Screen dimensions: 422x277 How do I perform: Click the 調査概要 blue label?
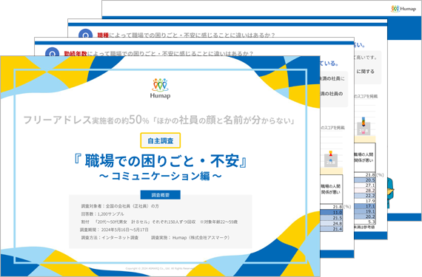(x=161, y=195)
